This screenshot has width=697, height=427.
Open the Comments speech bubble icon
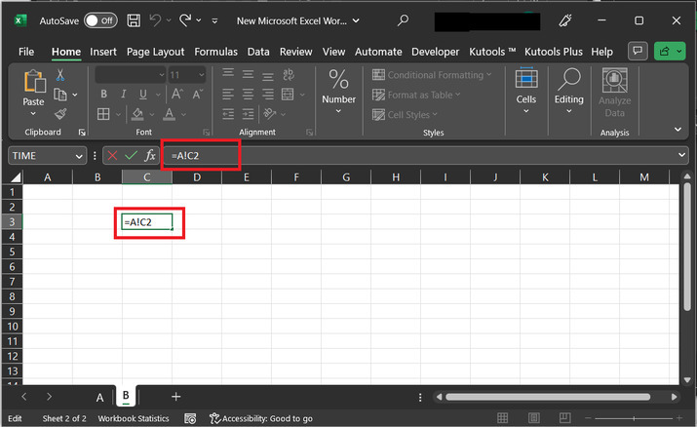[x=638, y=51]
